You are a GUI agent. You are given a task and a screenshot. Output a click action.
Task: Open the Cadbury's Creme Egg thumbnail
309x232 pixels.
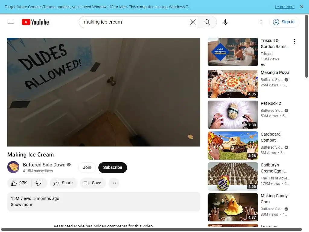click(233, 176)
